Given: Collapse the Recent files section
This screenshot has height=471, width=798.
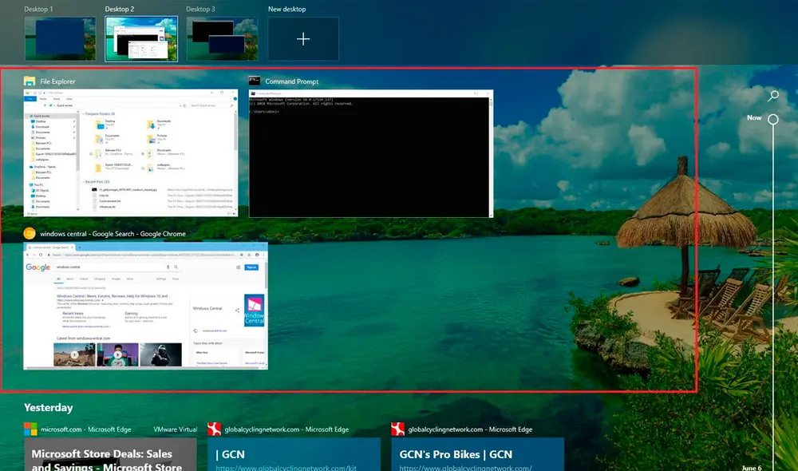Looking at the screenshot, I should point(84,181).
